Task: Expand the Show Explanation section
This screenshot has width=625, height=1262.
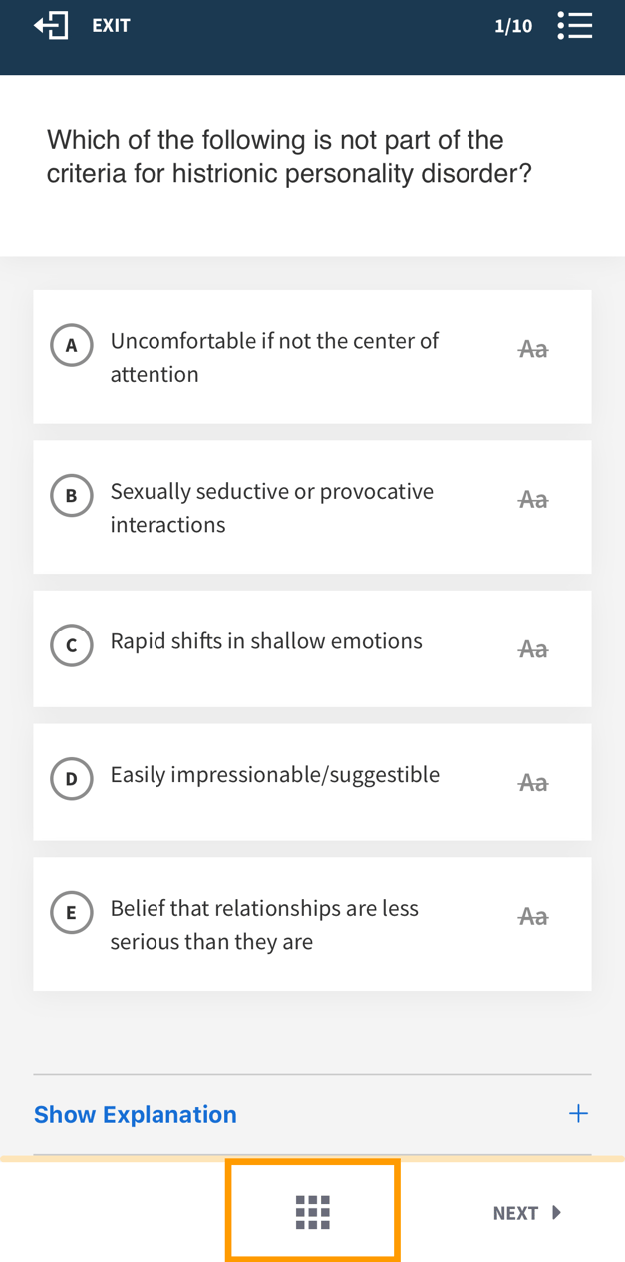Action: 136,1114
